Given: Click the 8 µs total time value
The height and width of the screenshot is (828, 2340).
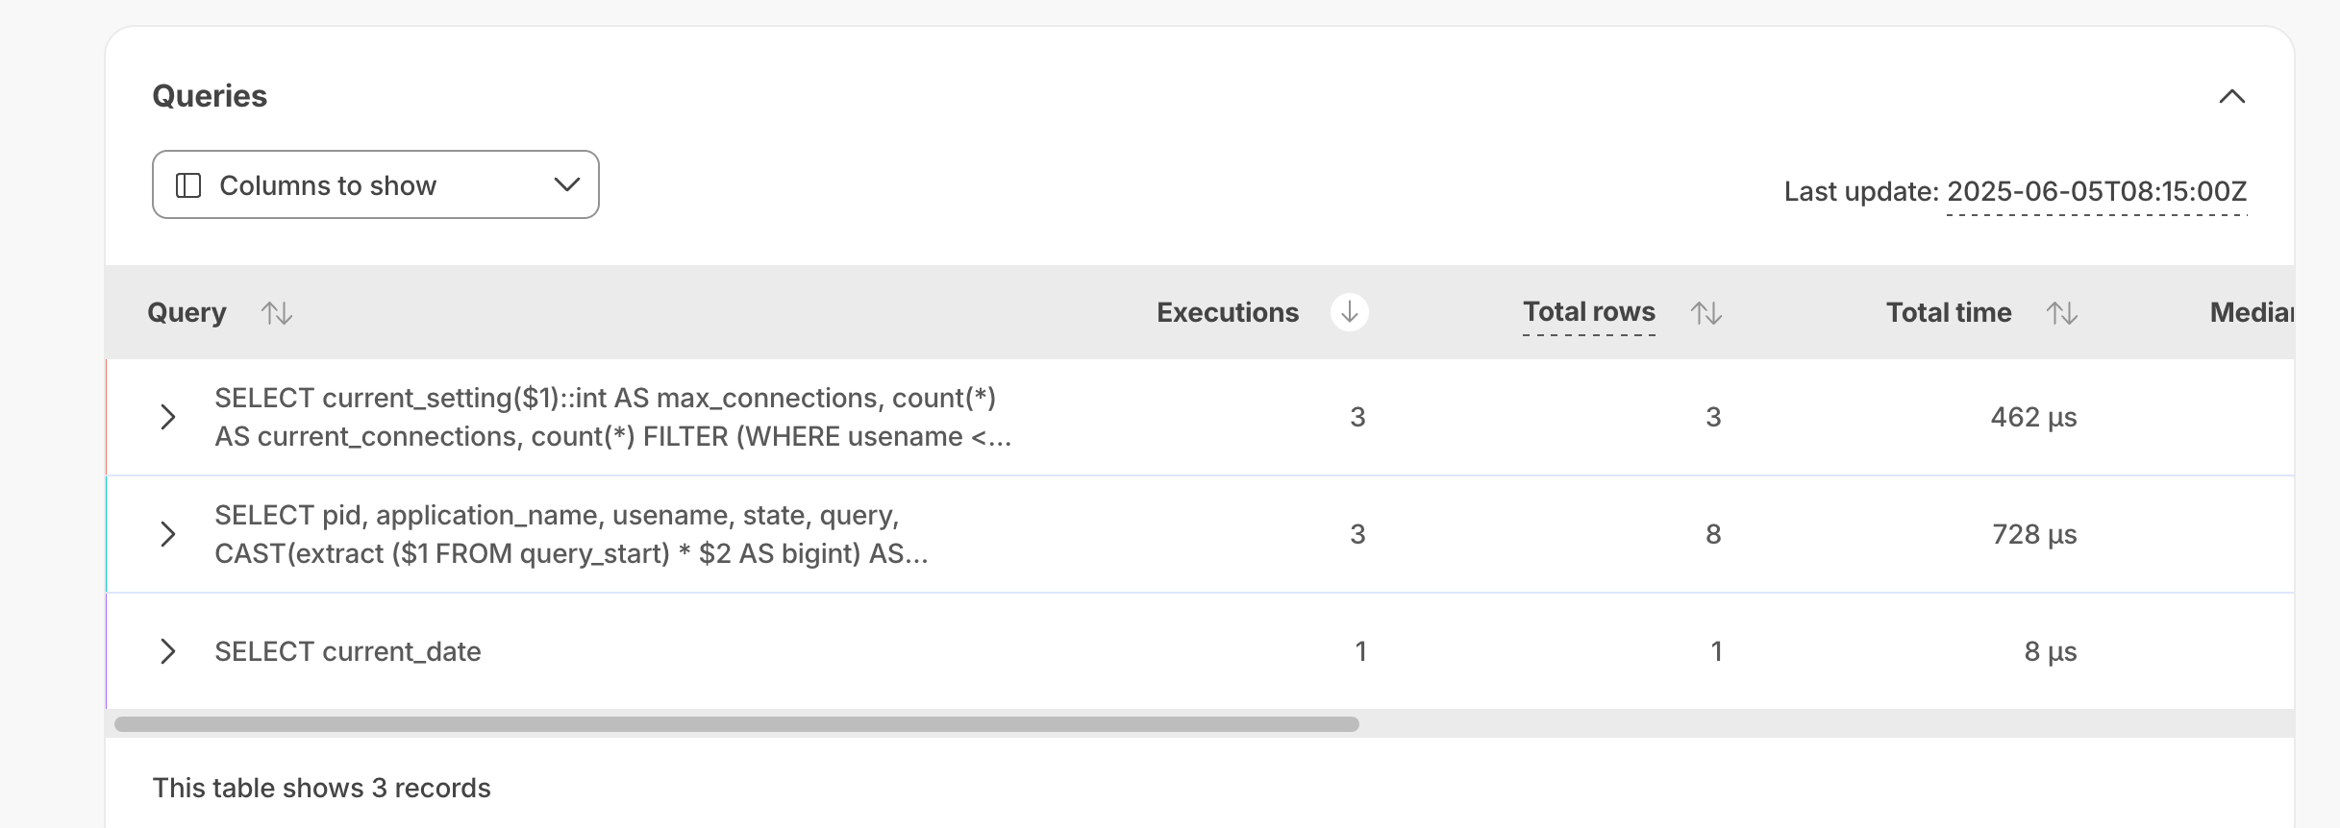Looking at the screenshot, I should [2051, 651].
